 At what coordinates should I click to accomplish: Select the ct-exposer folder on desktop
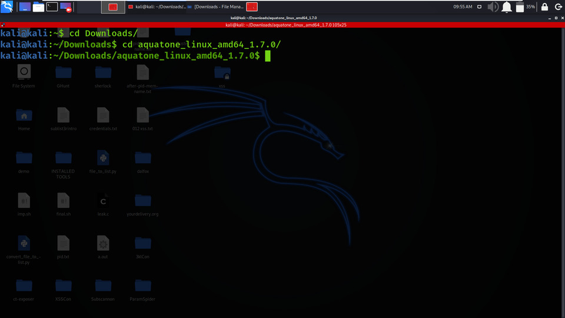click(24, 290)
